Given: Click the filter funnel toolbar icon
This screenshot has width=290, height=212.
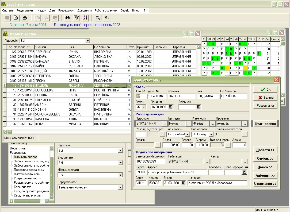Looking at the screenshot, I should pos(77,18).
